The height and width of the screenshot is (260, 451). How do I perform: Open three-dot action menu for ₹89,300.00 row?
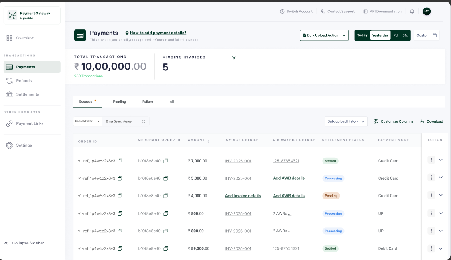click(x=431, y=248)
